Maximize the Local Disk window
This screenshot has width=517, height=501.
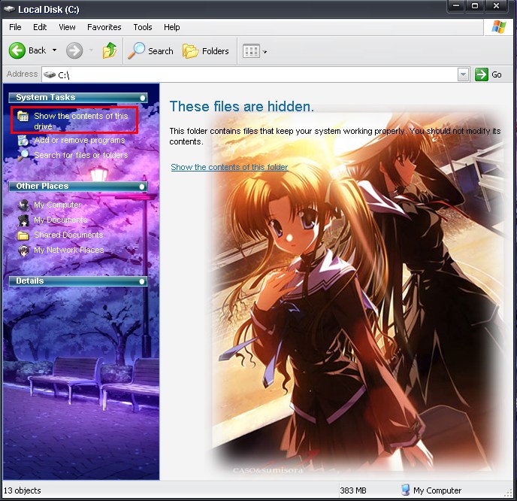click(x=475, y=6)
